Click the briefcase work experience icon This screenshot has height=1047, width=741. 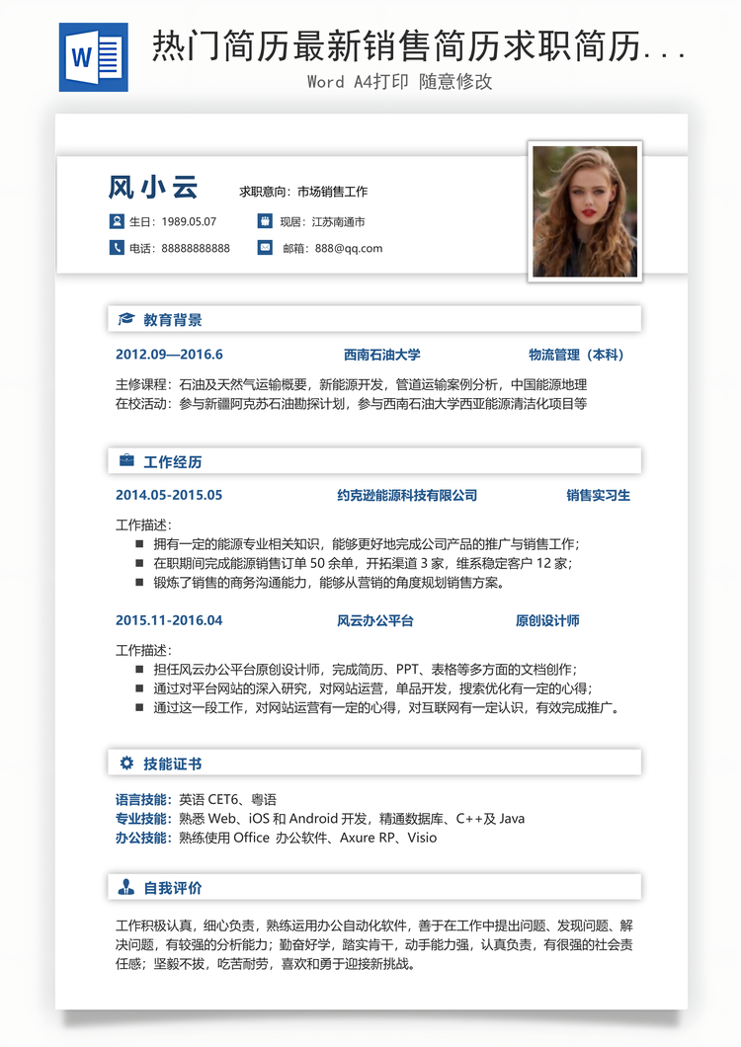(x=126, y=460)
